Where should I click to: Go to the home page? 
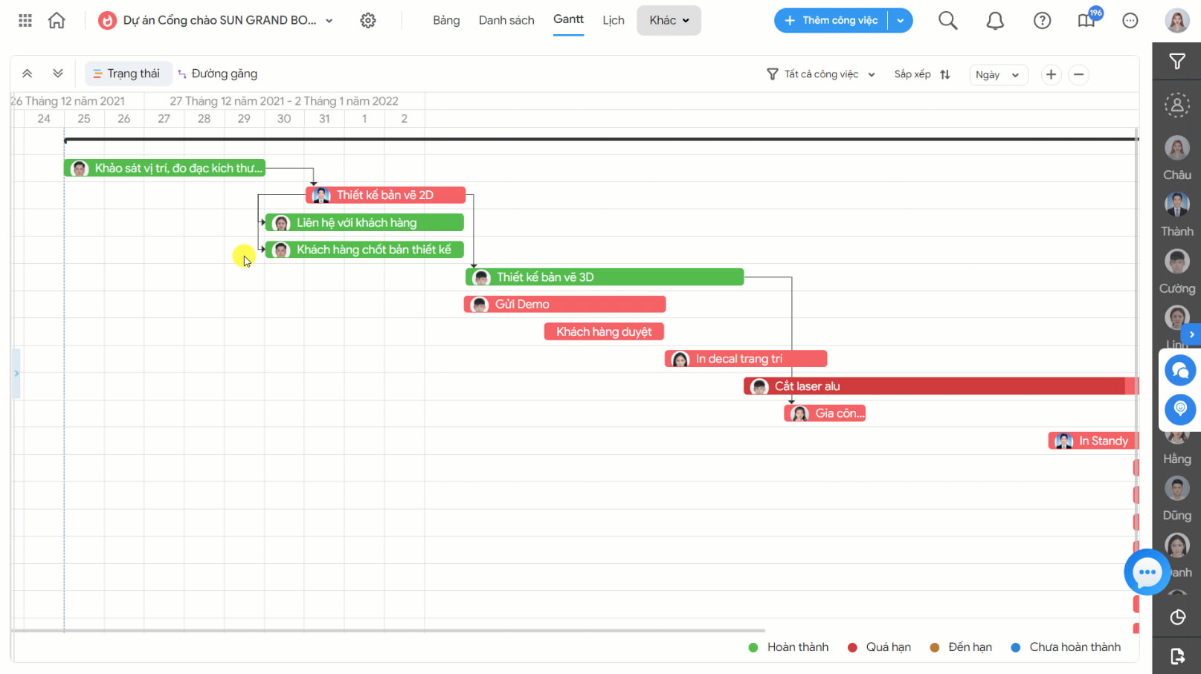57,21
